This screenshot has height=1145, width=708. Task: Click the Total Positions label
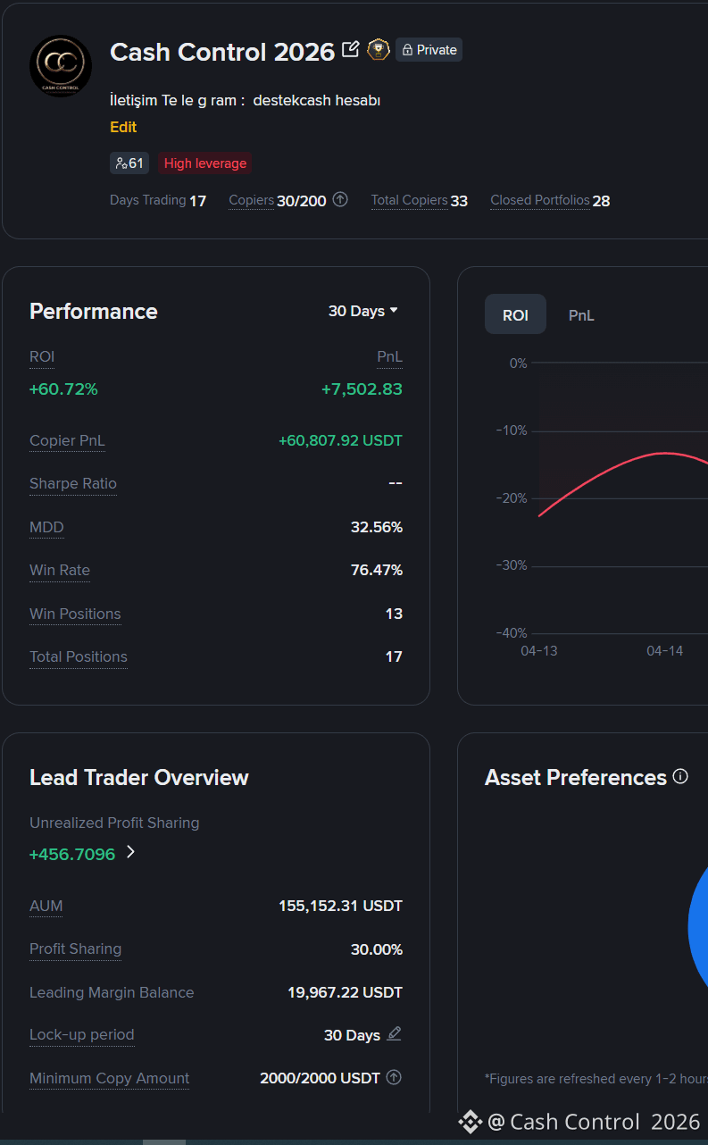pyautogui.click(x=79, y=656)
